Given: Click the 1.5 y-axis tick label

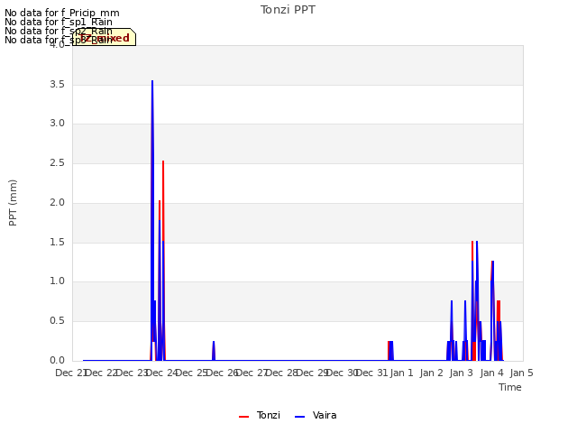Looking at the screenshot, I should 58,242.
